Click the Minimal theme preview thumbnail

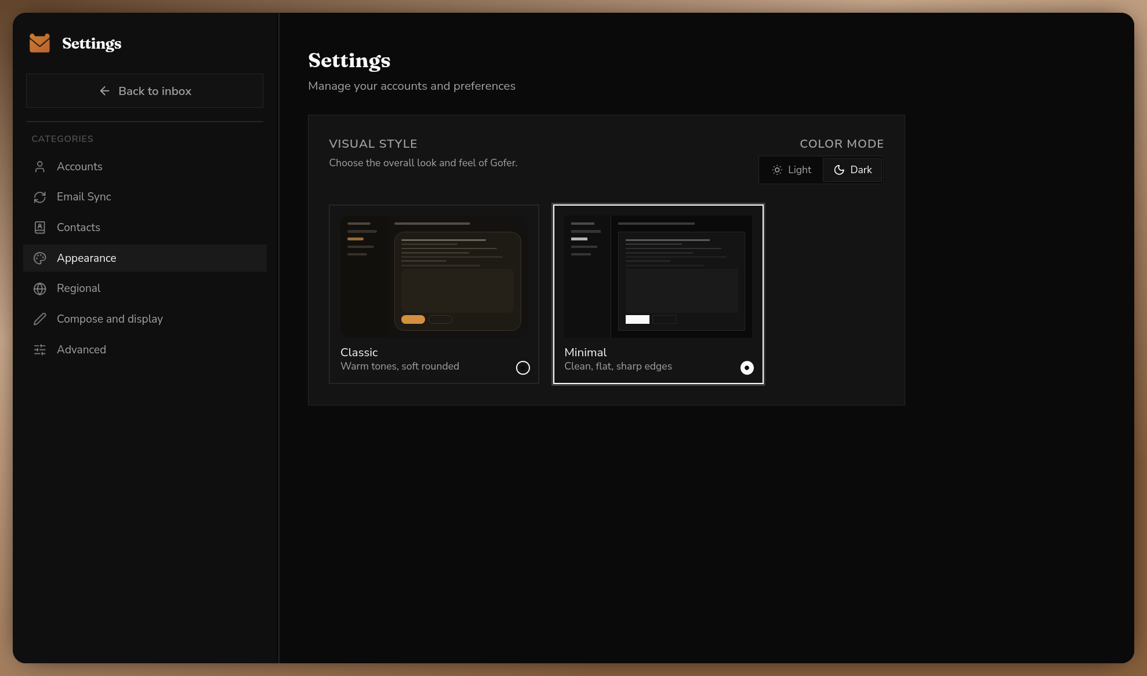(x=658, y=277)
